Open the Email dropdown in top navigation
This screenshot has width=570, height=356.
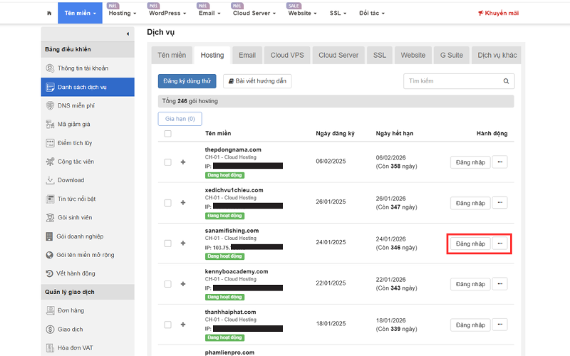pyautogui.click(x=209, y=13)
